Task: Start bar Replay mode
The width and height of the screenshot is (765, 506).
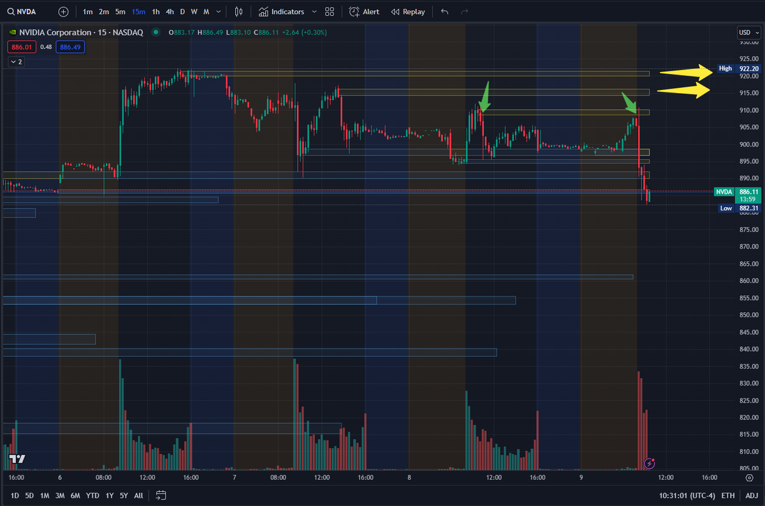Action: click(408, 11)
